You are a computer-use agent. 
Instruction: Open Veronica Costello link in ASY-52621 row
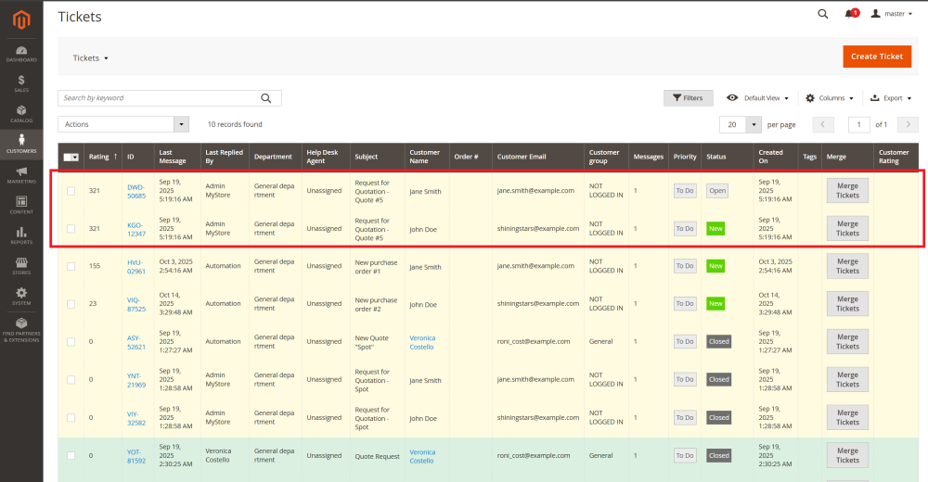click(x=422, y=342)
